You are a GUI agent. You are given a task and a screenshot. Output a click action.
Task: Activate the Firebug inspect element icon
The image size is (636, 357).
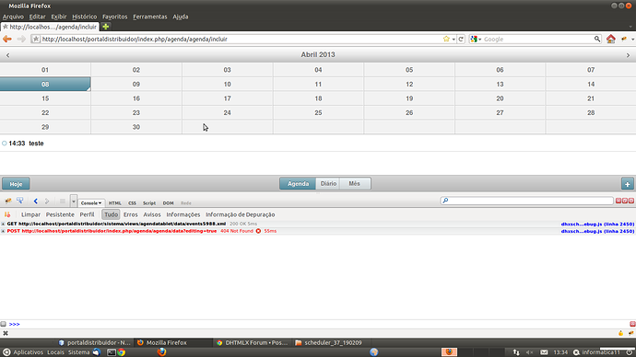coord(19,201)
